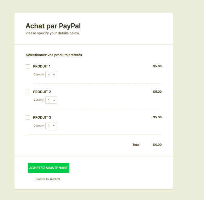Viewport: 204px width, 200px height.
Task: Check the PRODUIT 1 checkbox
Action: tap(28, 66)
